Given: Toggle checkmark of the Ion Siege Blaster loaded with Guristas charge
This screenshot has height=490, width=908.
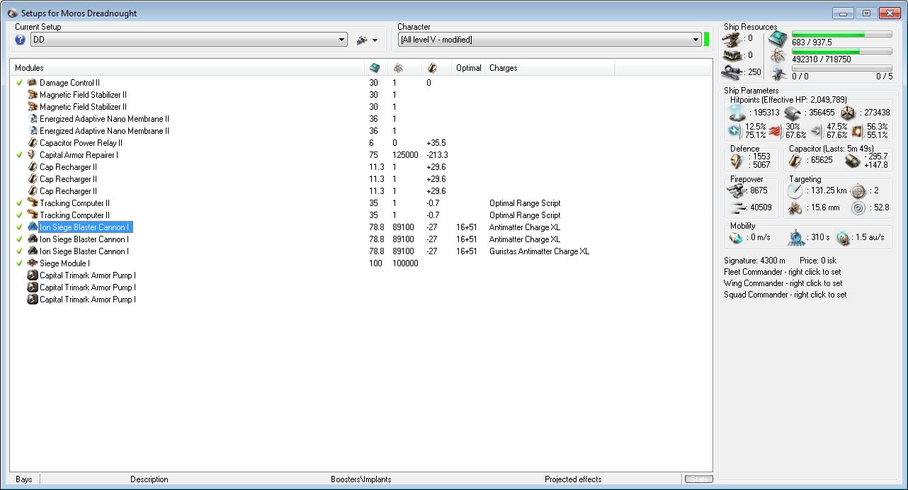Looking at the screenshot, I should click(x=20, y=251).
